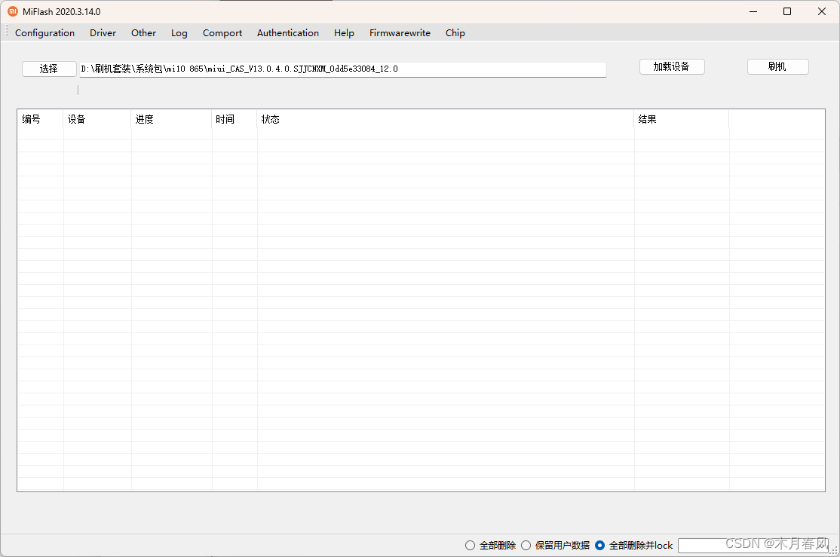Click the 时间 column header
Viewport: 840px width, 557px height.
tap(235, 119)
